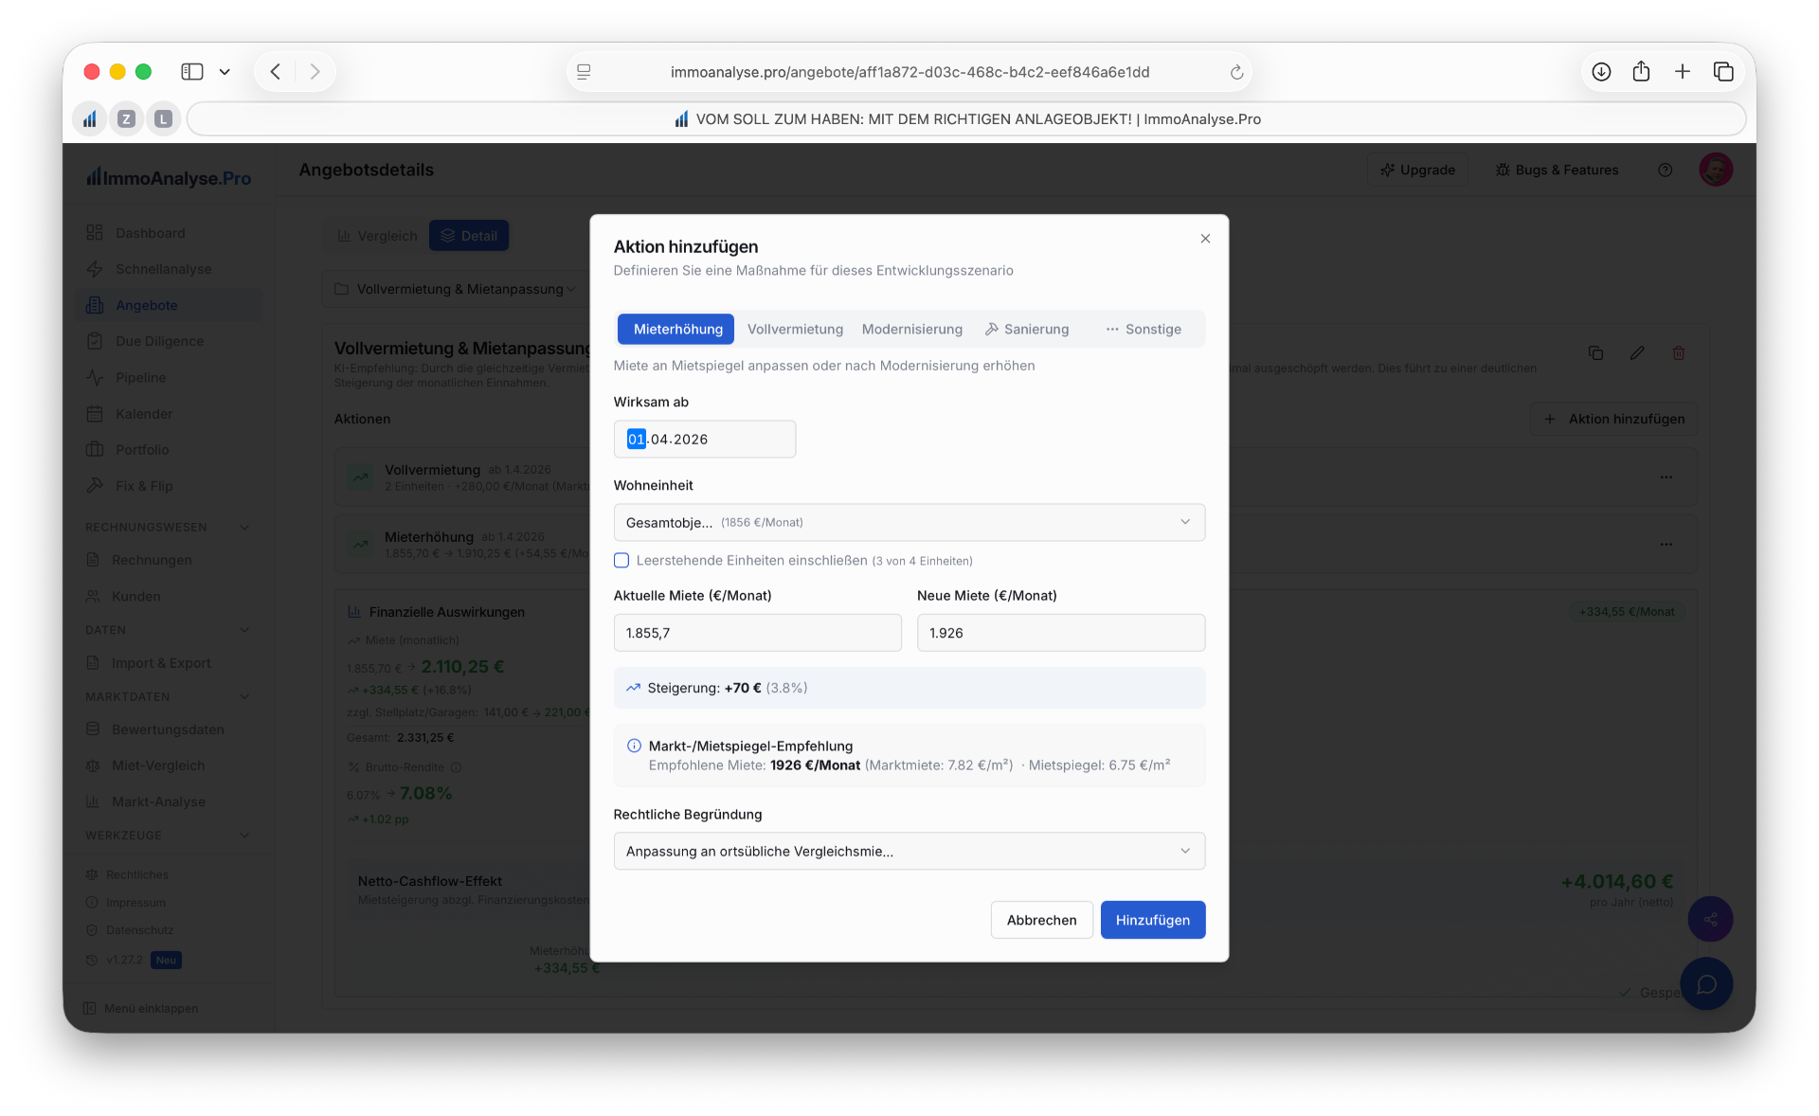Image resolution: width=1819 pixels, height=1116 pixels.
Task: Open Fix & Flip in the sidebar
Action: (x=169, y=486)
